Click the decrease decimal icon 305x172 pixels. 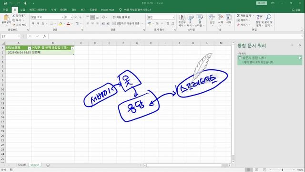tap(173, 23)
